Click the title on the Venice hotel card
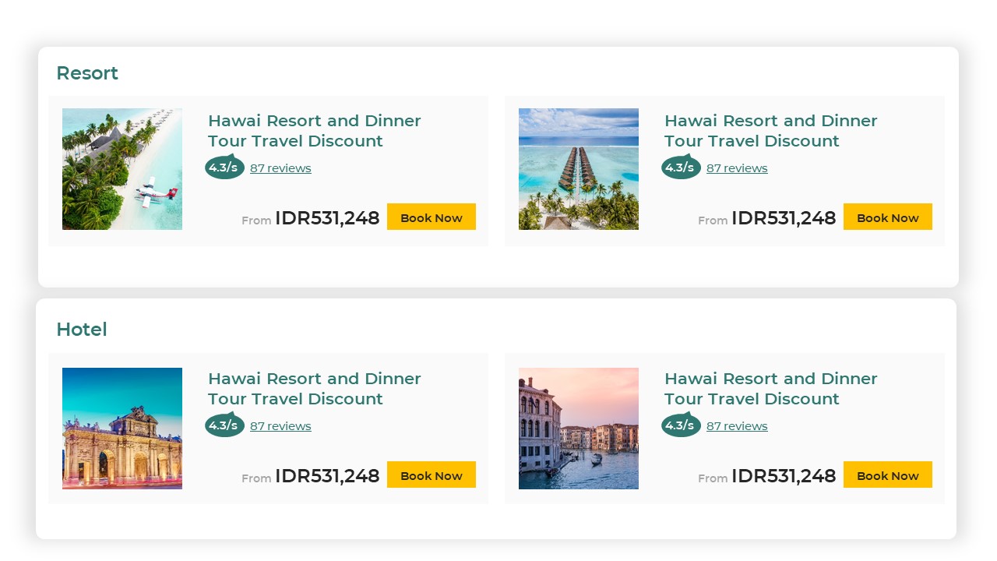The height and width of the screenshot is (561, 997). coord(770,389)
